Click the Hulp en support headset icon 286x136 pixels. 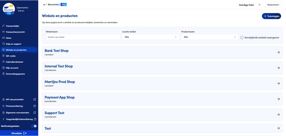pos(3,44)
